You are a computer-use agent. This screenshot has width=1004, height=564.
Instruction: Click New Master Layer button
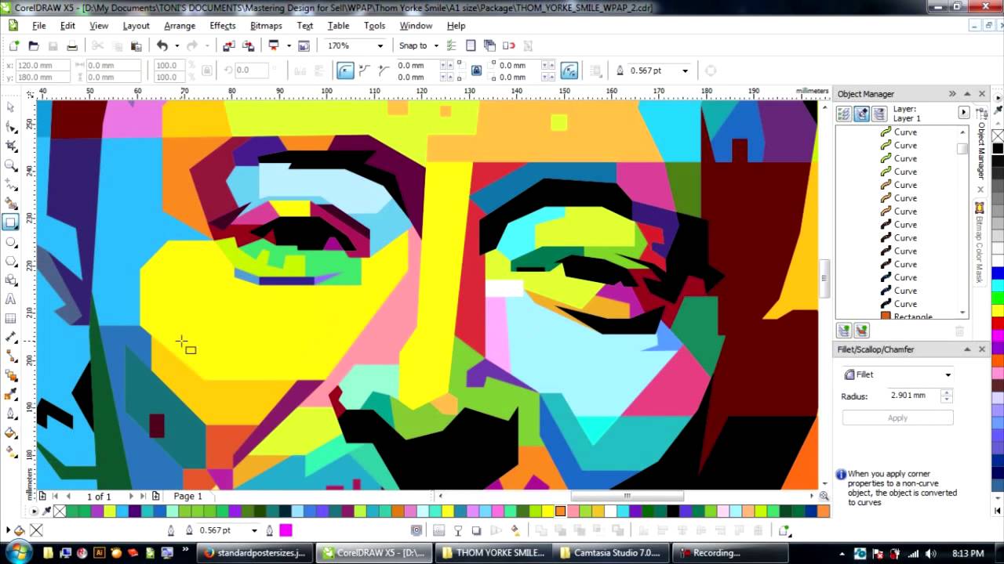pos(862,331)
